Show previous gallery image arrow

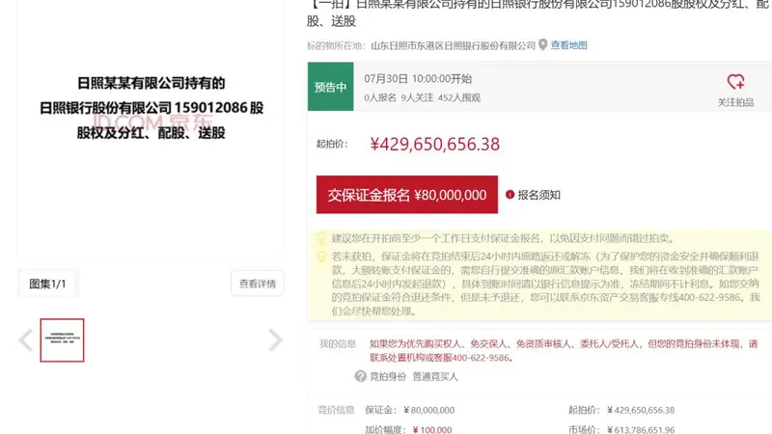coord(26,340)
